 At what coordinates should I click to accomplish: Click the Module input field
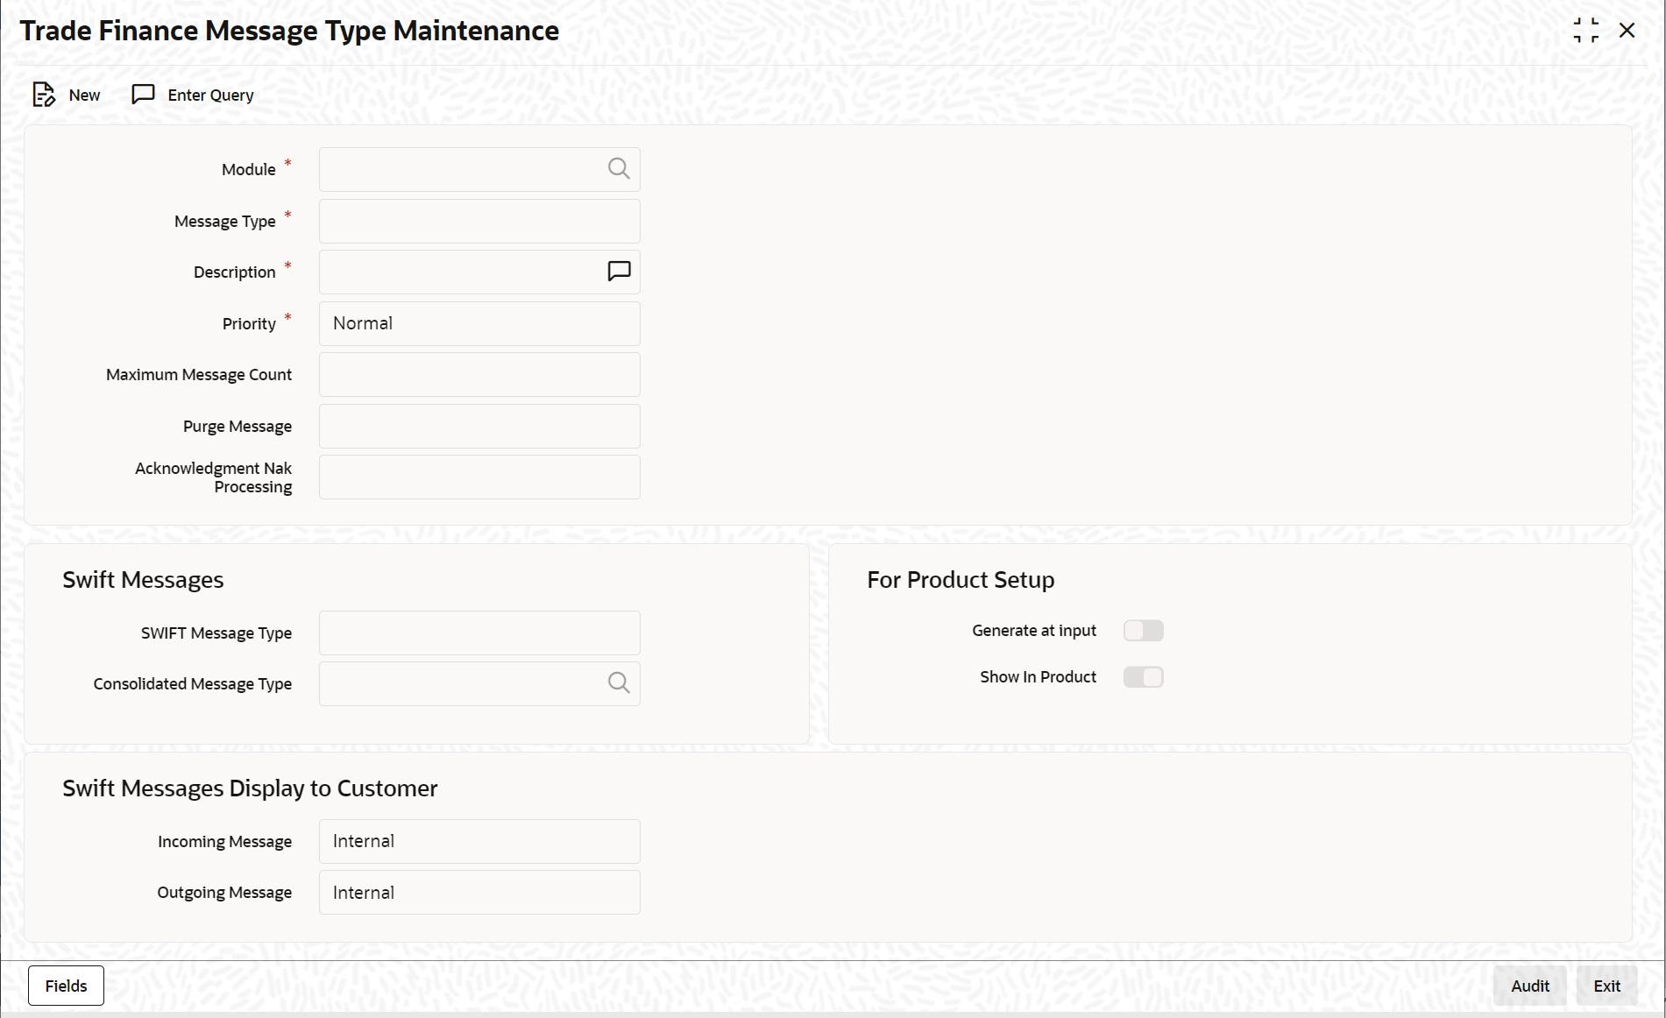(x=464, y=168)
